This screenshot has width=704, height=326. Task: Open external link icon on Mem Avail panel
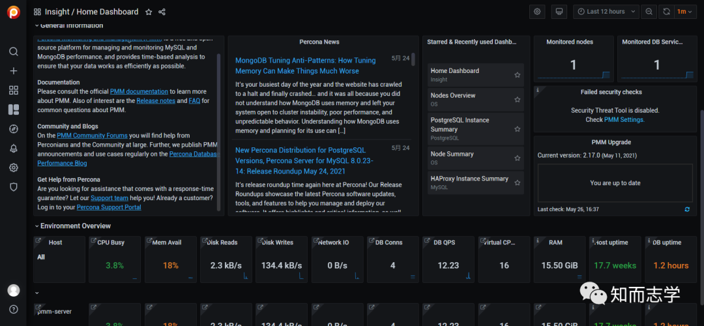point(149,241)
